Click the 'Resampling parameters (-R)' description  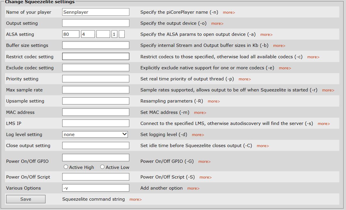point(172,101)
